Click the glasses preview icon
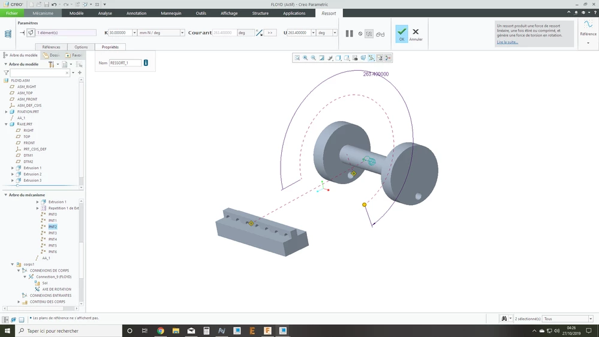 (380, 34)
